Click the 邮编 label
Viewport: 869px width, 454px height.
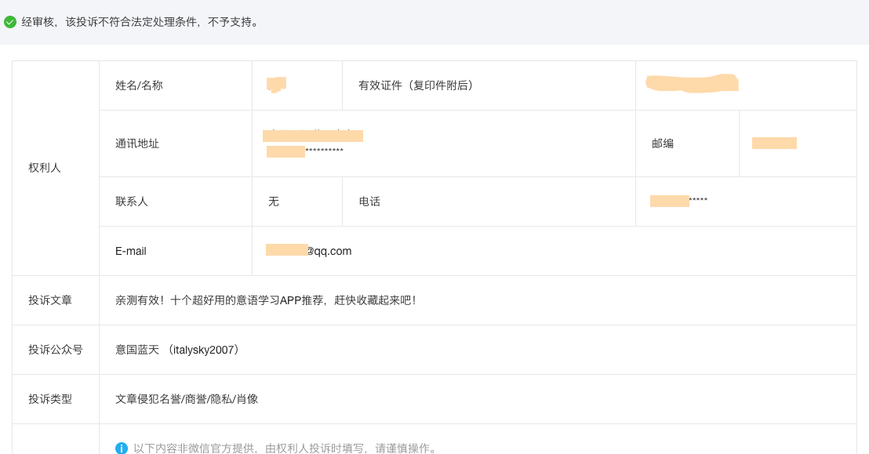pos(663,143)
